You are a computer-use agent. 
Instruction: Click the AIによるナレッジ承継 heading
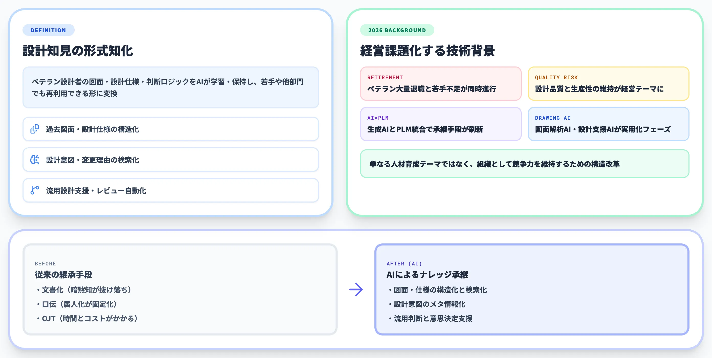(427, 275)
